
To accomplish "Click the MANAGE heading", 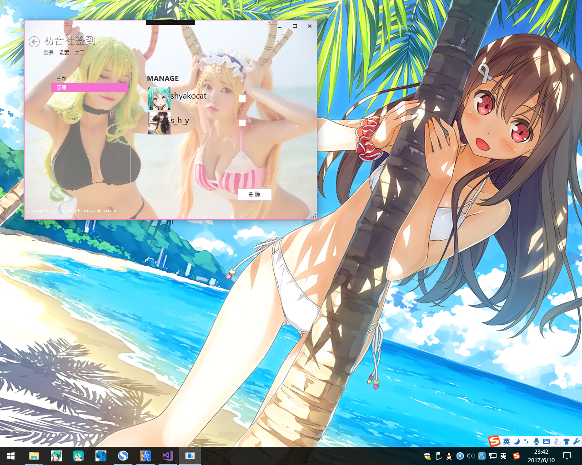I will (163, 79).
